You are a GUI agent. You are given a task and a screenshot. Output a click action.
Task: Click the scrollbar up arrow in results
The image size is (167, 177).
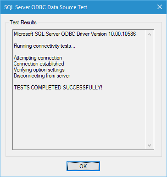(149, 34)
